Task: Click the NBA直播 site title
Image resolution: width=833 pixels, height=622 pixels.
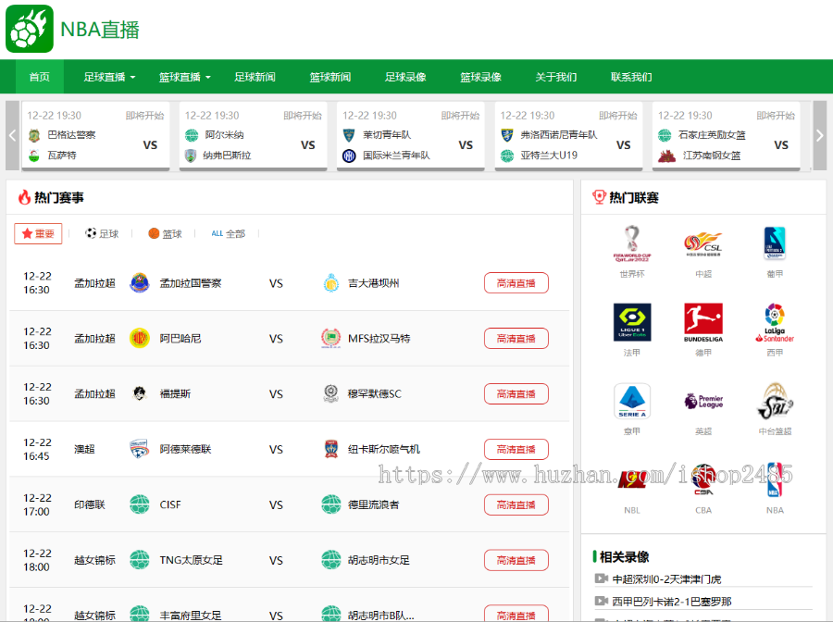Action: pyautogui.click(x=100, y=30)
